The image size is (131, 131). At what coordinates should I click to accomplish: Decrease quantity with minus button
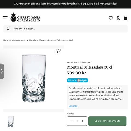pos(72,121)
